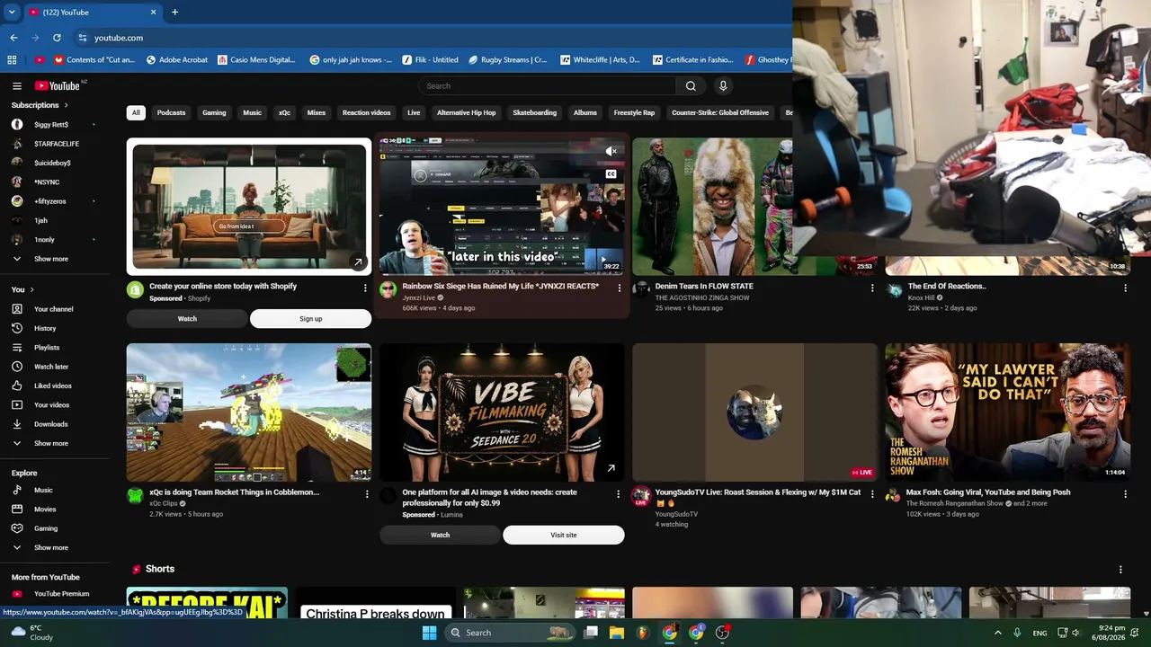
Task: Open the YoungSudoTV live stream thumbnail
Action: click(754, 412)
